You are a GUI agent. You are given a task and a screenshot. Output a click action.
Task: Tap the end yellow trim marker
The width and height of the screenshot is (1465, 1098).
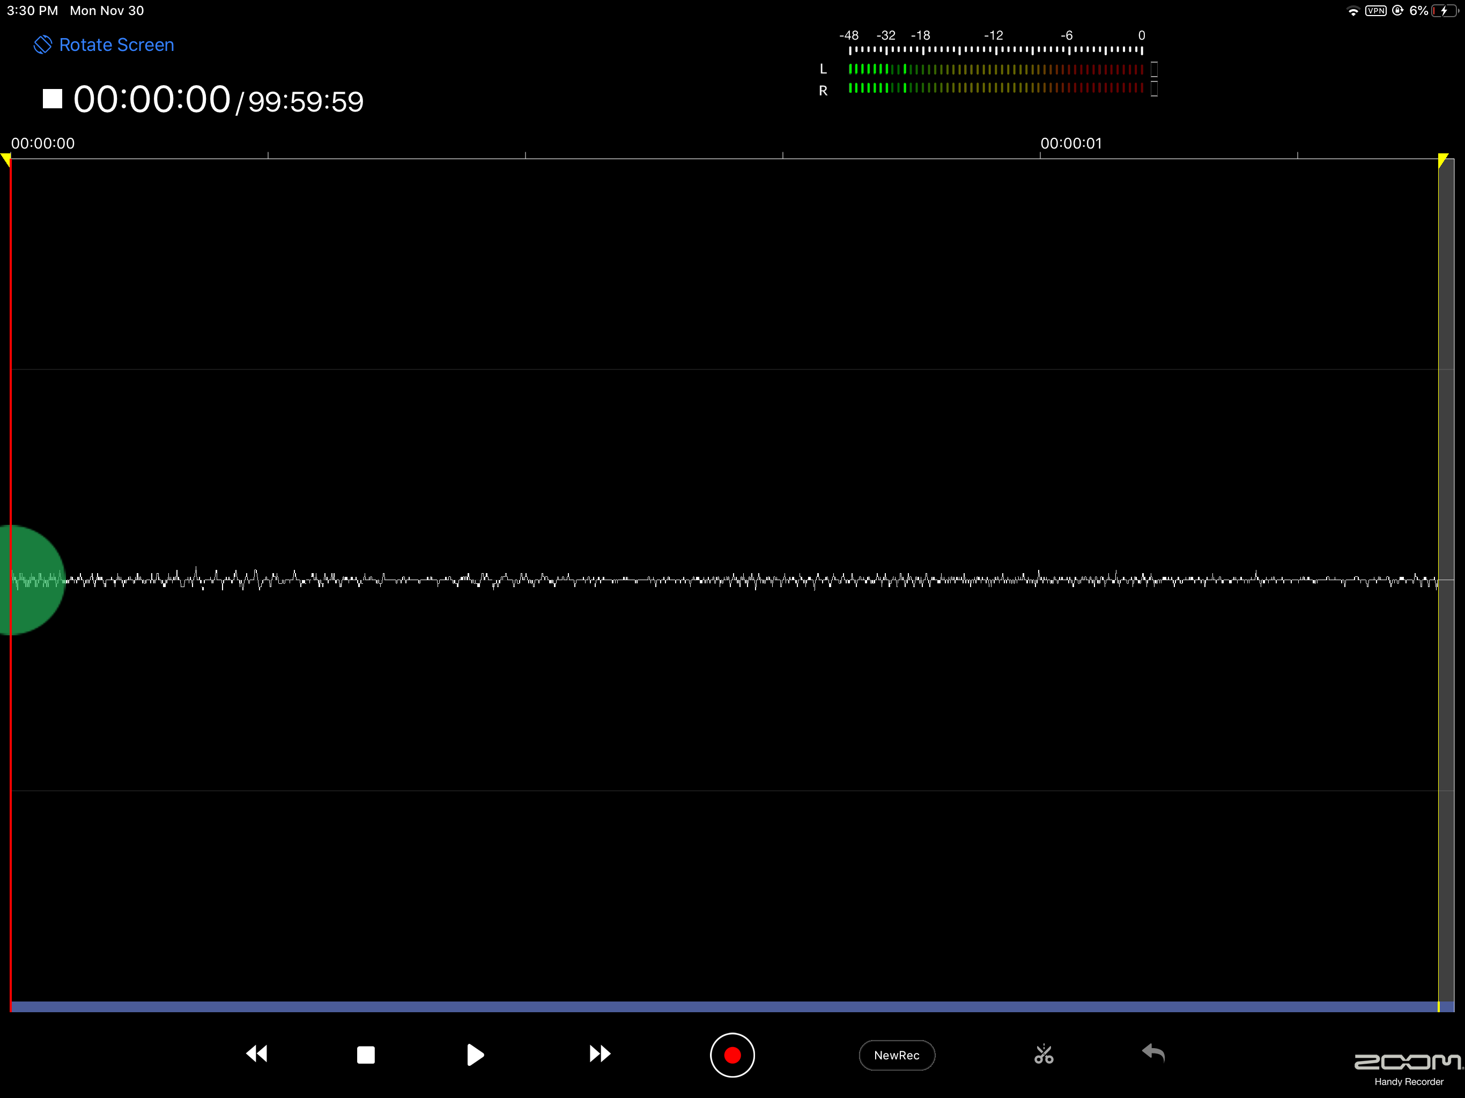click(x=1443, y=160)
